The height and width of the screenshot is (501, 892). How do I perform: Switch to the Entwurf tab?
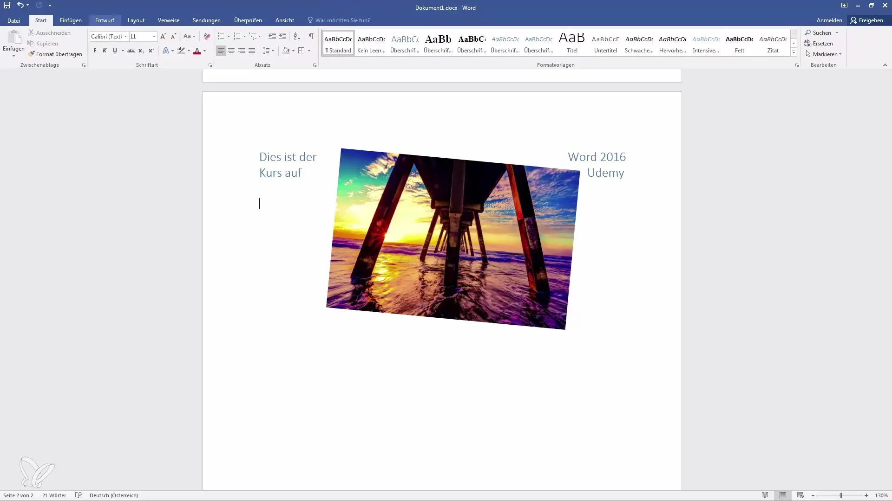click(x=105, y=20)
